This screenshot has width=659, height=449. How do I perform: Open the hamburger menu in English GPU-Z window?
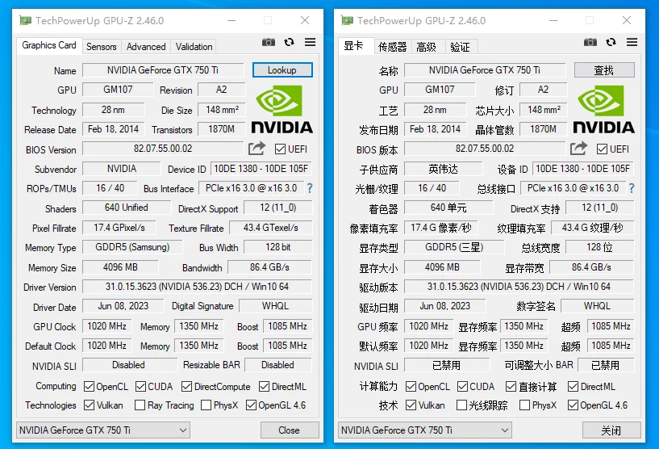pos(311,43)
